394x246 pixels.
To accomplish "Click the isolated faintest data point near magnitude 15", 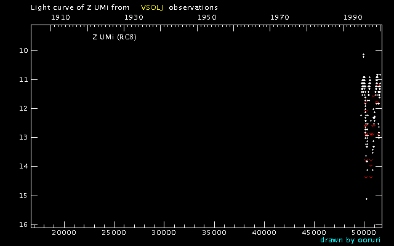I will (366, 199).
